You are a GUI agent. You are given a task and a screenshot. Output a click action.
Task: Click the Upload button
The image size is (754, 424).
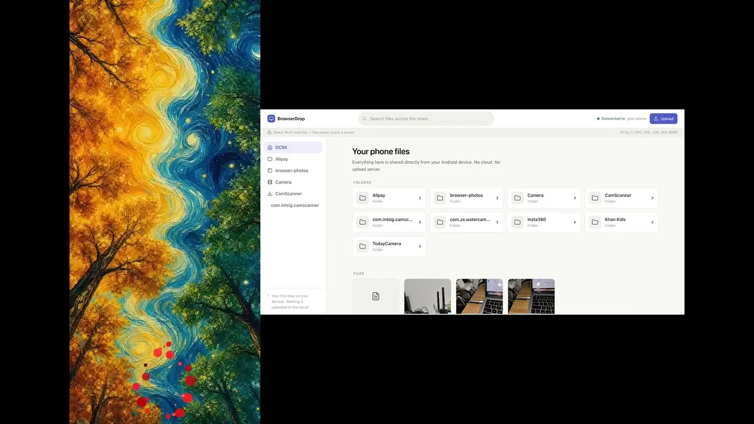click(663, 118)
